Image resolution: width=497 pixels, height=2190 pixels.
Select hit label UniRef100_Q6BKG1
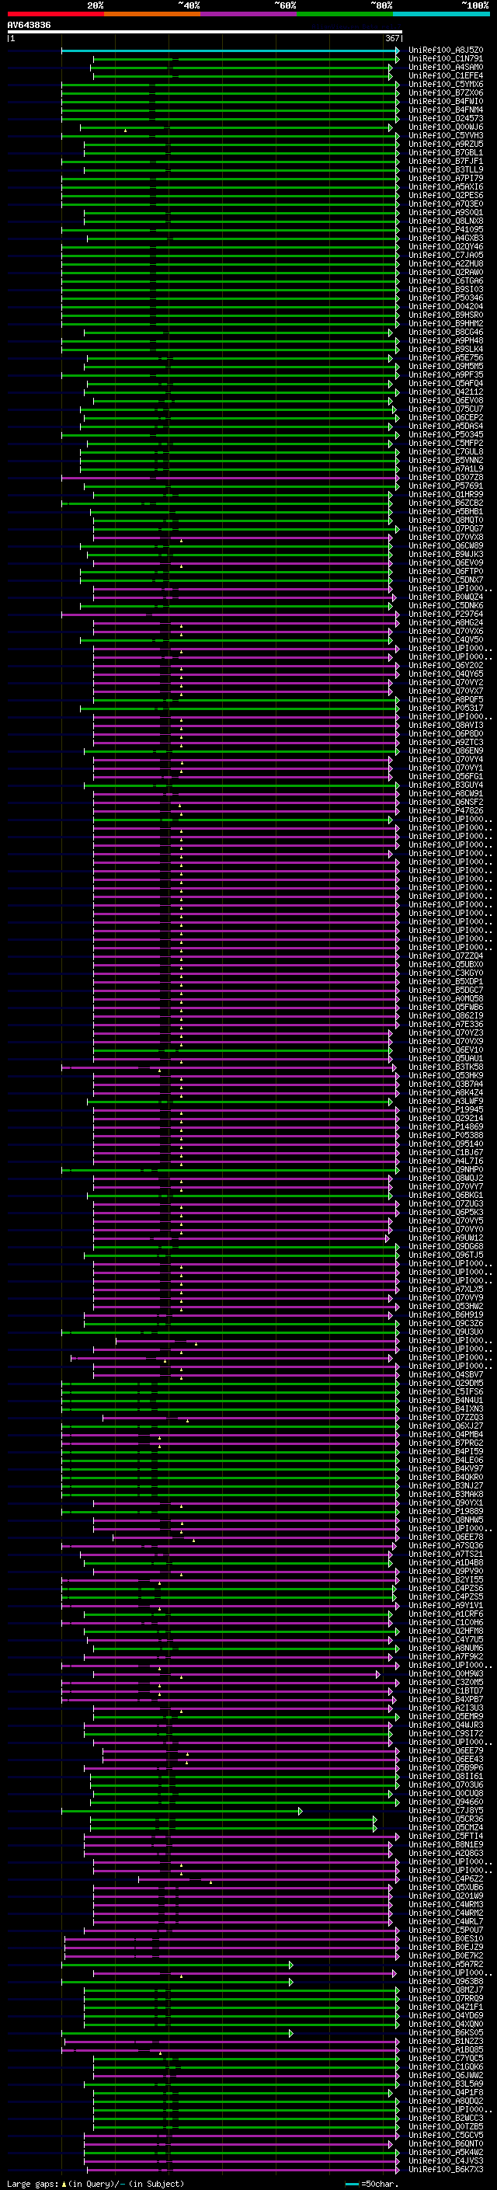coord(446,1196)
